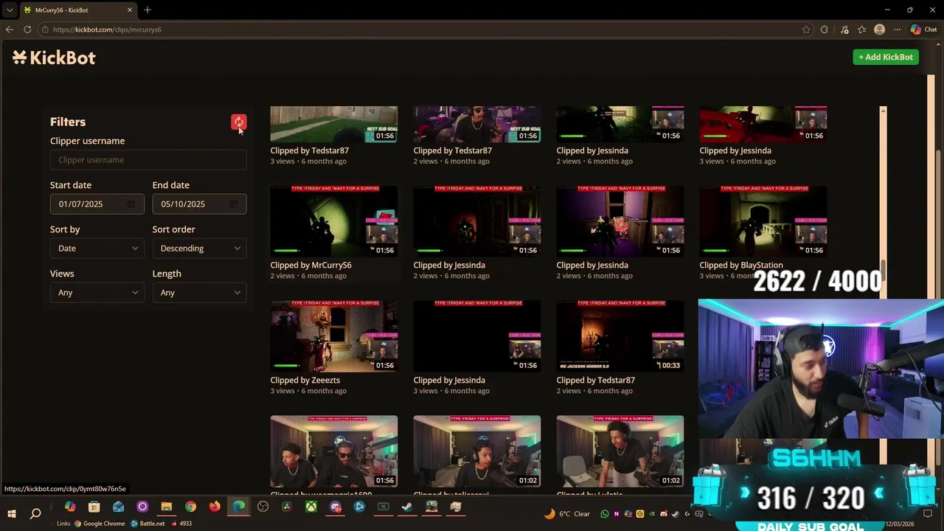Open top-row Jessinda clip with 2 views
The image size is (944, 531).
[620, 124]
